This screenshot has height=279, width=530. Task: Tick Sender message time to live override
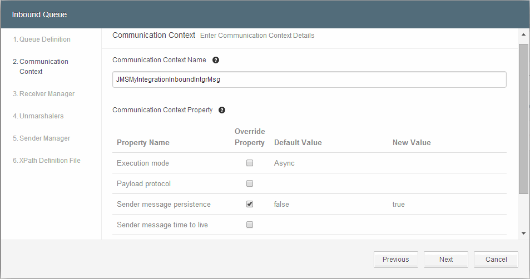[250, 225]
